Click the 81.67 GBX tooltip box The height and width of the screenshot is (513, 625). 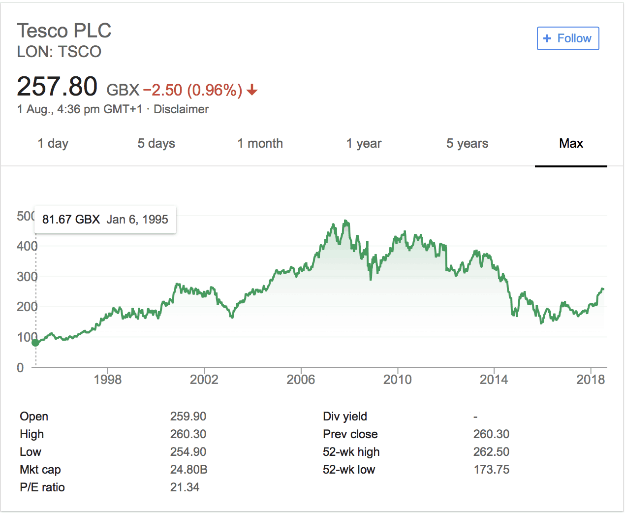[x=105, y=220]
